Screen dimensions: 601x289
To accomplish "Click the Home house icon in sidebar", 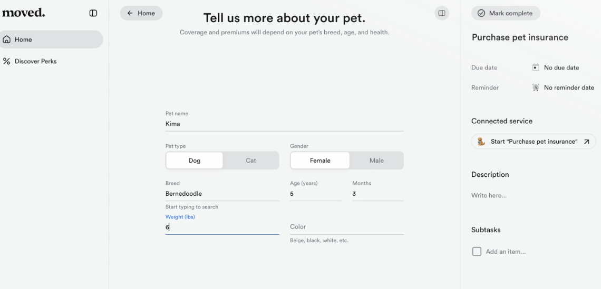I will point(6,39).
